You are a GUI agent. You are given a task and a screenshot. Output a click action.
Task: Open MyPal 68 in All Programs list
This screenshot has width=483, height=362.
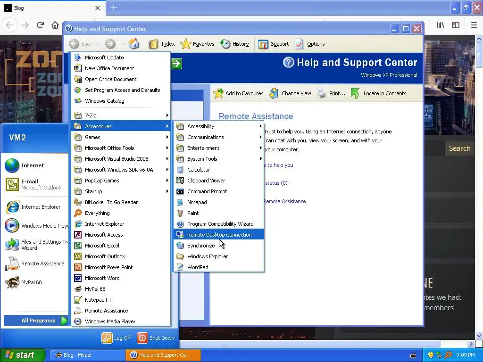tap(121, 289)
